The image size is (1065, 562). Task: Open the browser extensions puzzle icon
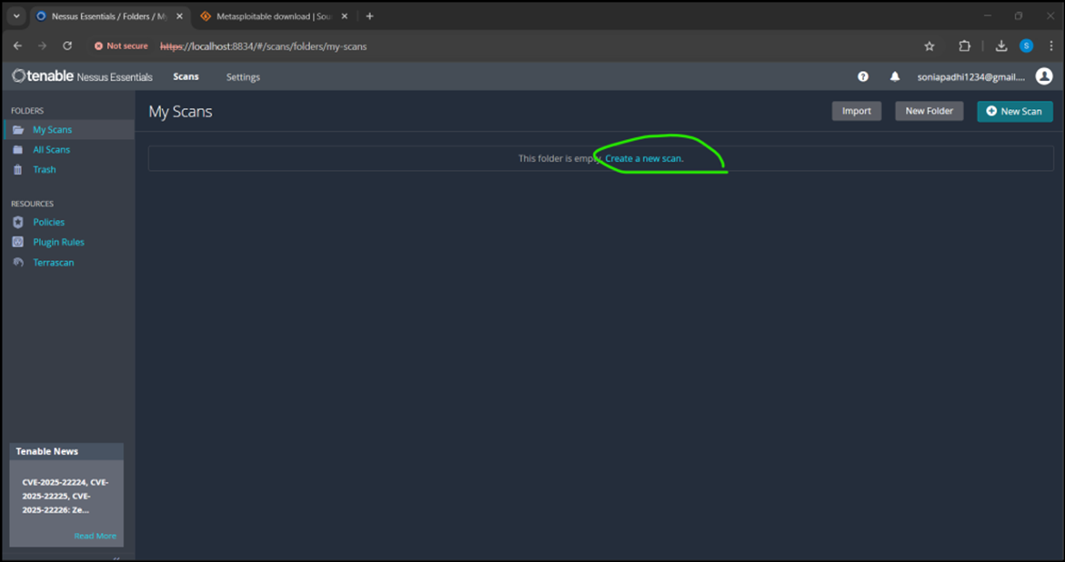(964, 46)
